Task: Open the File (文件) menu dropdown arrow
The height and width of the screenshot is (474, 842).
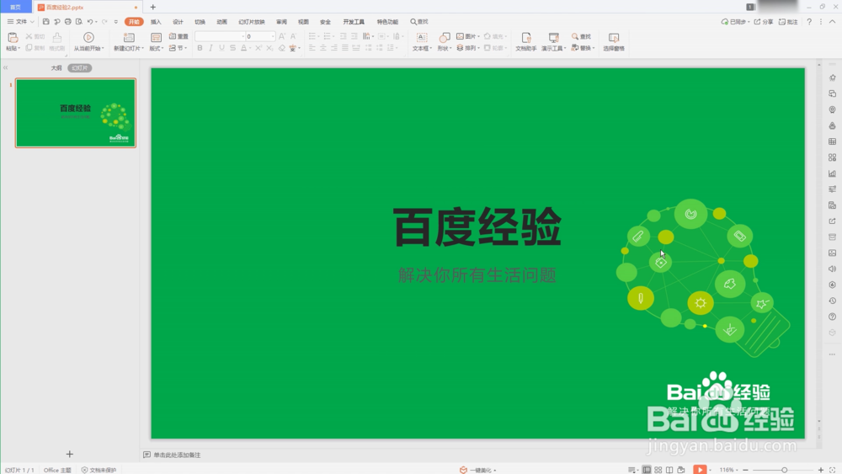Action: (32, 22)
